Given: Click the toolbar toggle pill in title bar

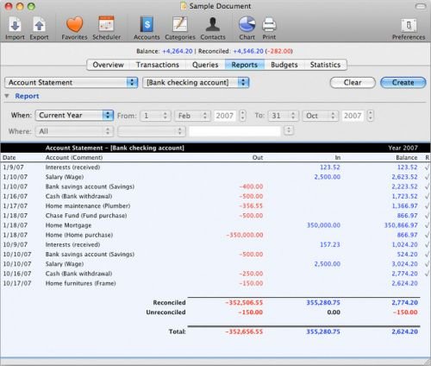Looking at the screenshot, I should pyautogui.click(x=421, y=6).
